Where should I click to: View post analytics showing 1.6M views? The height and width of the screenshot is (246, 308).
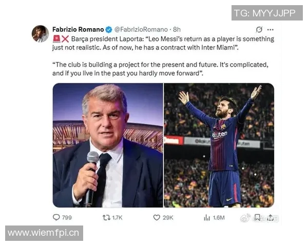coord(207,217)
